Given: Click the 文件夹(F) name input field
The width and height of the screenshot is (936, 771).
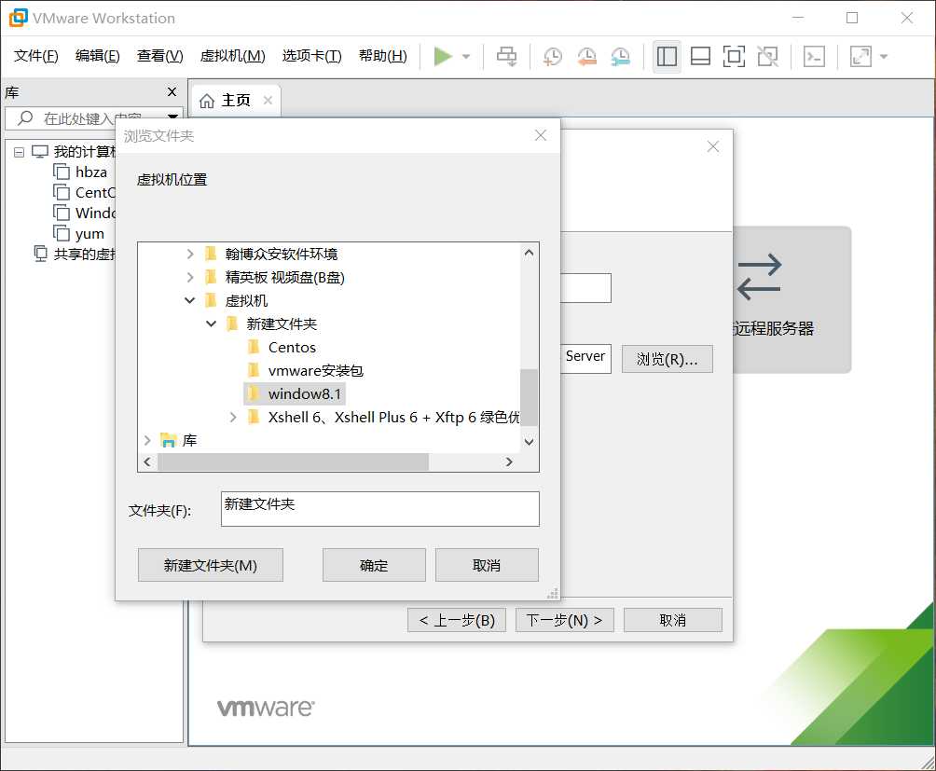Looking at the screenshot, I should (x=379, y=509).
